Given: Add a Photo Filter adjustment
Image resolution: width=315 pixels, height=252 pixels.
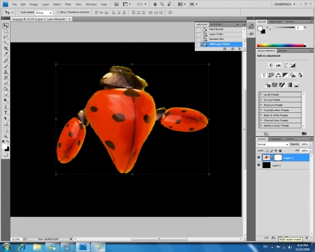Looking at the screenshot, I should pyautogui.click(x=292, y=75).
